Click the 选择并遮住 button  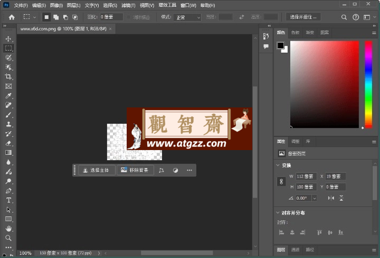(303, 17)
